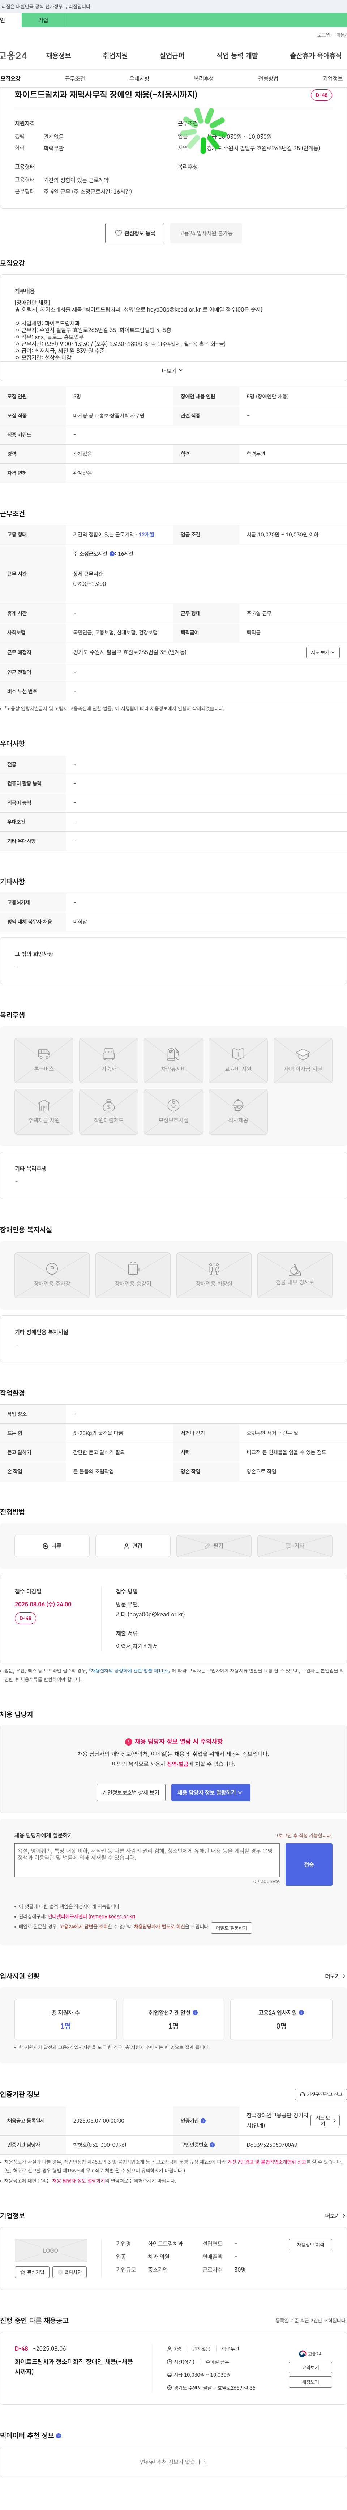The image size is (347, 2510).
Task: Click info icon beside 고용24 입사지원
Action: coord(300,2012)
